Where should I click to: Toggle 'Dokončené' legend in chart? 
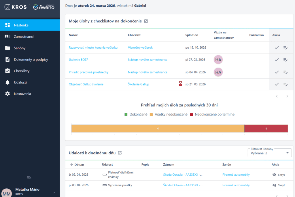tap(136, 114)
